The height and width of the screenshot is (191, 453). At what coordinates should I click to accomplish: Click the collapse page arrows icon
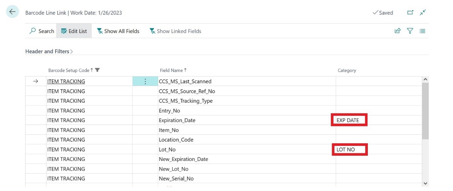[423, 12]
